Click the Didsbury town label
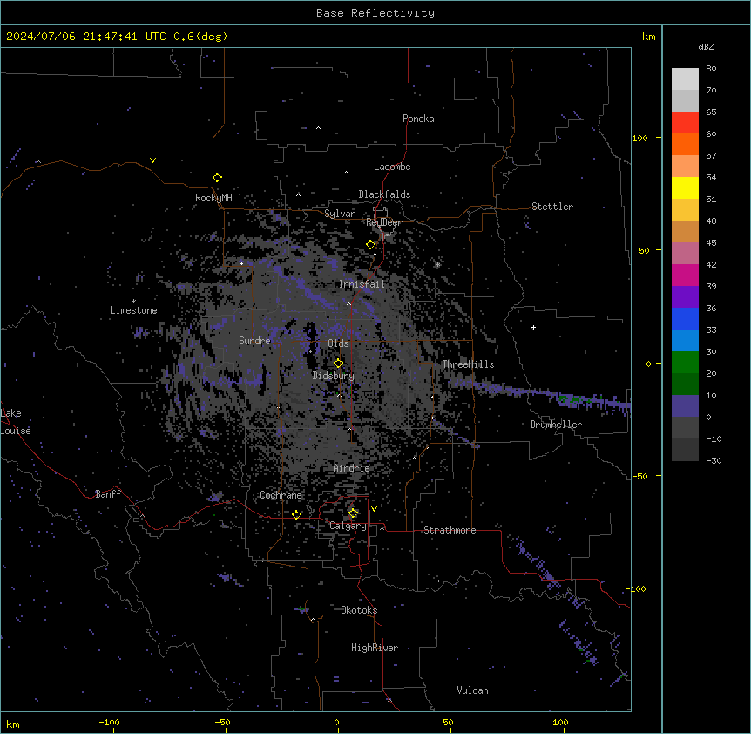 334,376
